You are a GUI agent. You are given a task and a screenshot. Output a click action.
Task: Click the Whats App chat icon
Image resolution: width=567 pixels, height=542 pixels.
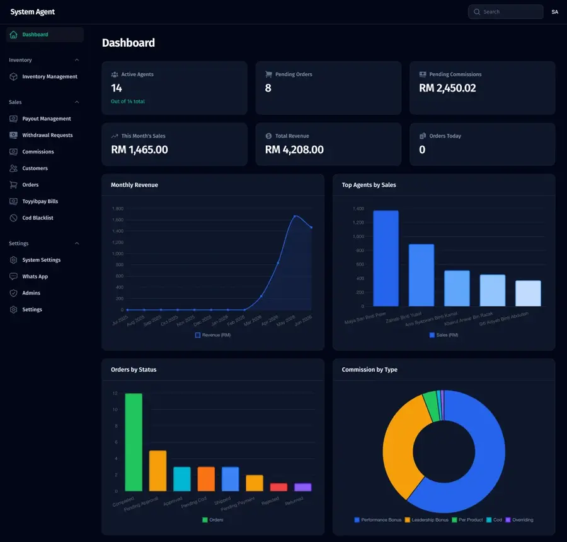click(13, 276)
